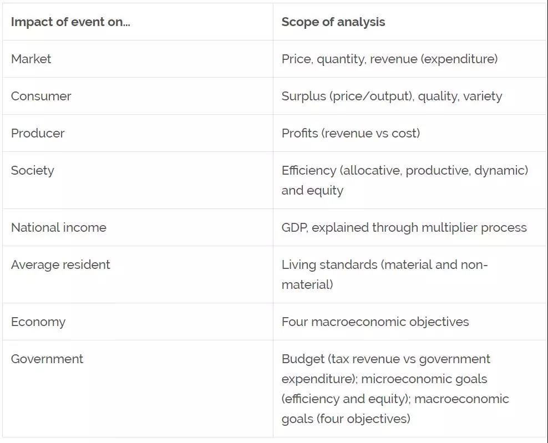This screenshot has width=548, height=443.
Task: Click 'goals (four objectives)' text in Government row
Action: click(x=346, y=419)
